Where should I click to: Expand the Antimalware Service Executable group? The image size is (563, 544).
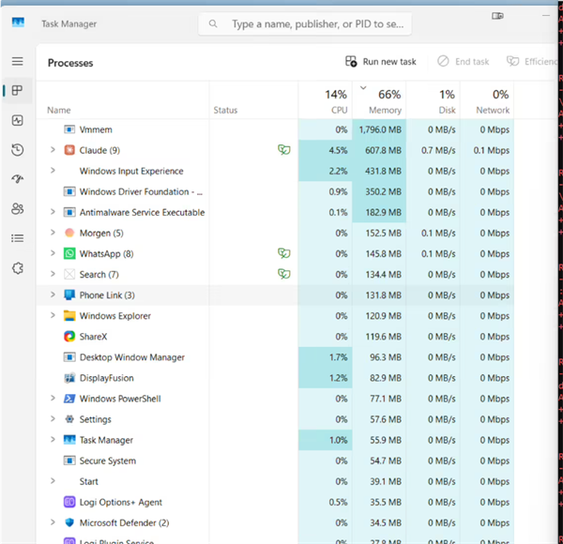point(53,212)
